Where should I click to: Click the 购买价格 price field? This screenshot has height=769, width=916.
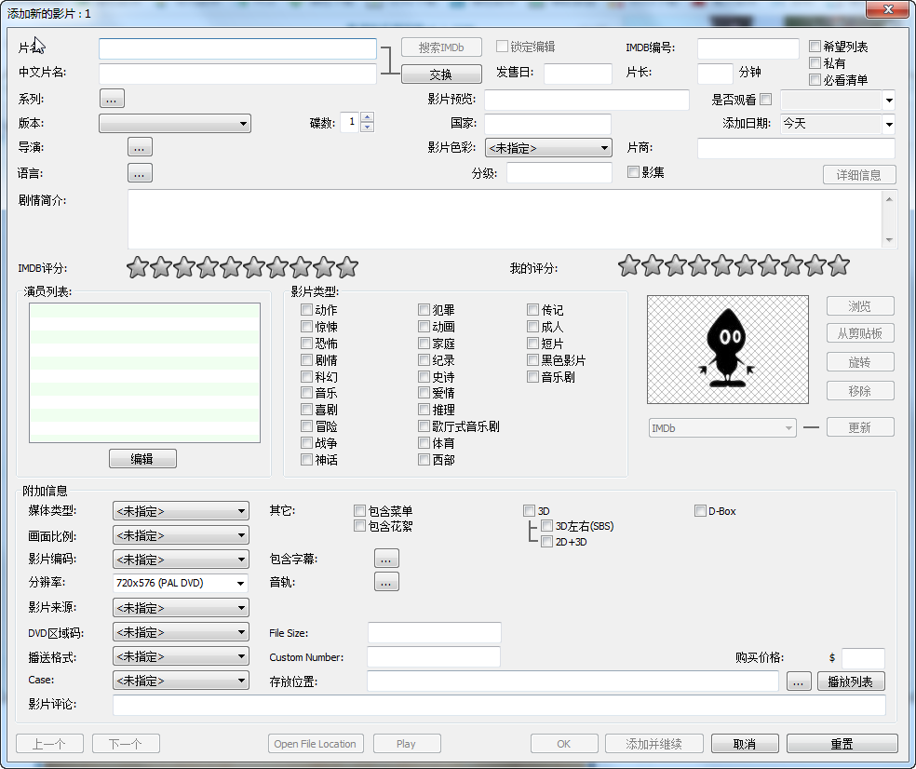tap(863, 657)
